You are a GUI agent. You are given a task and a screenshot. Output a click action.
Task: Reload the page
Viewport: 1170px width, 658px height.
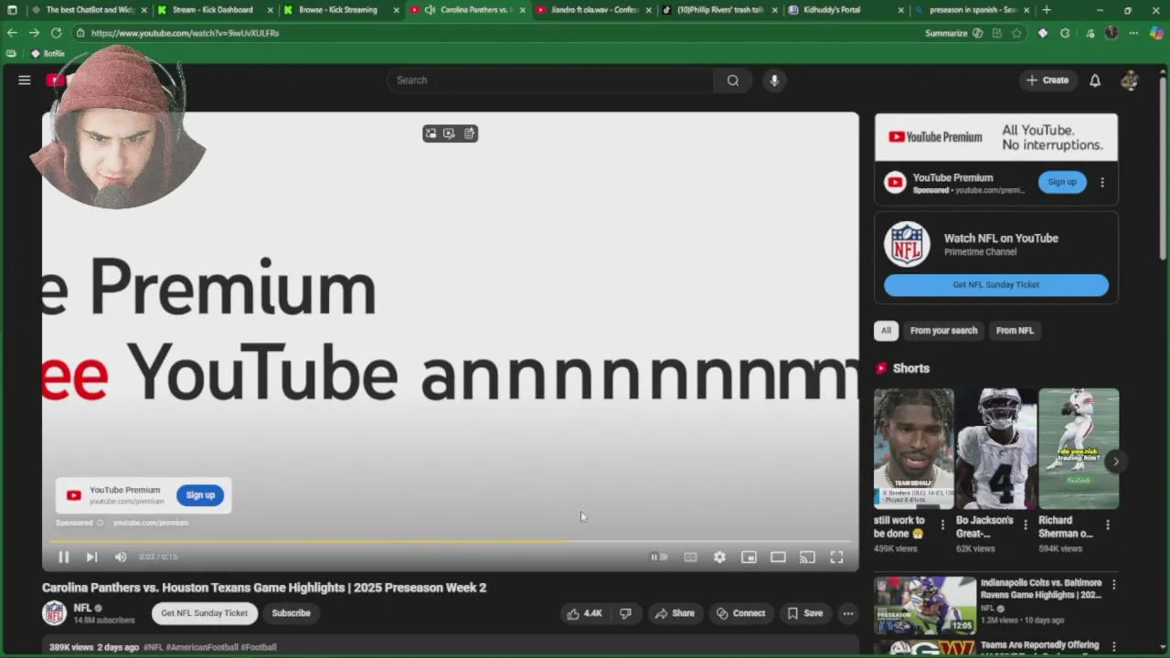(56, 33)
